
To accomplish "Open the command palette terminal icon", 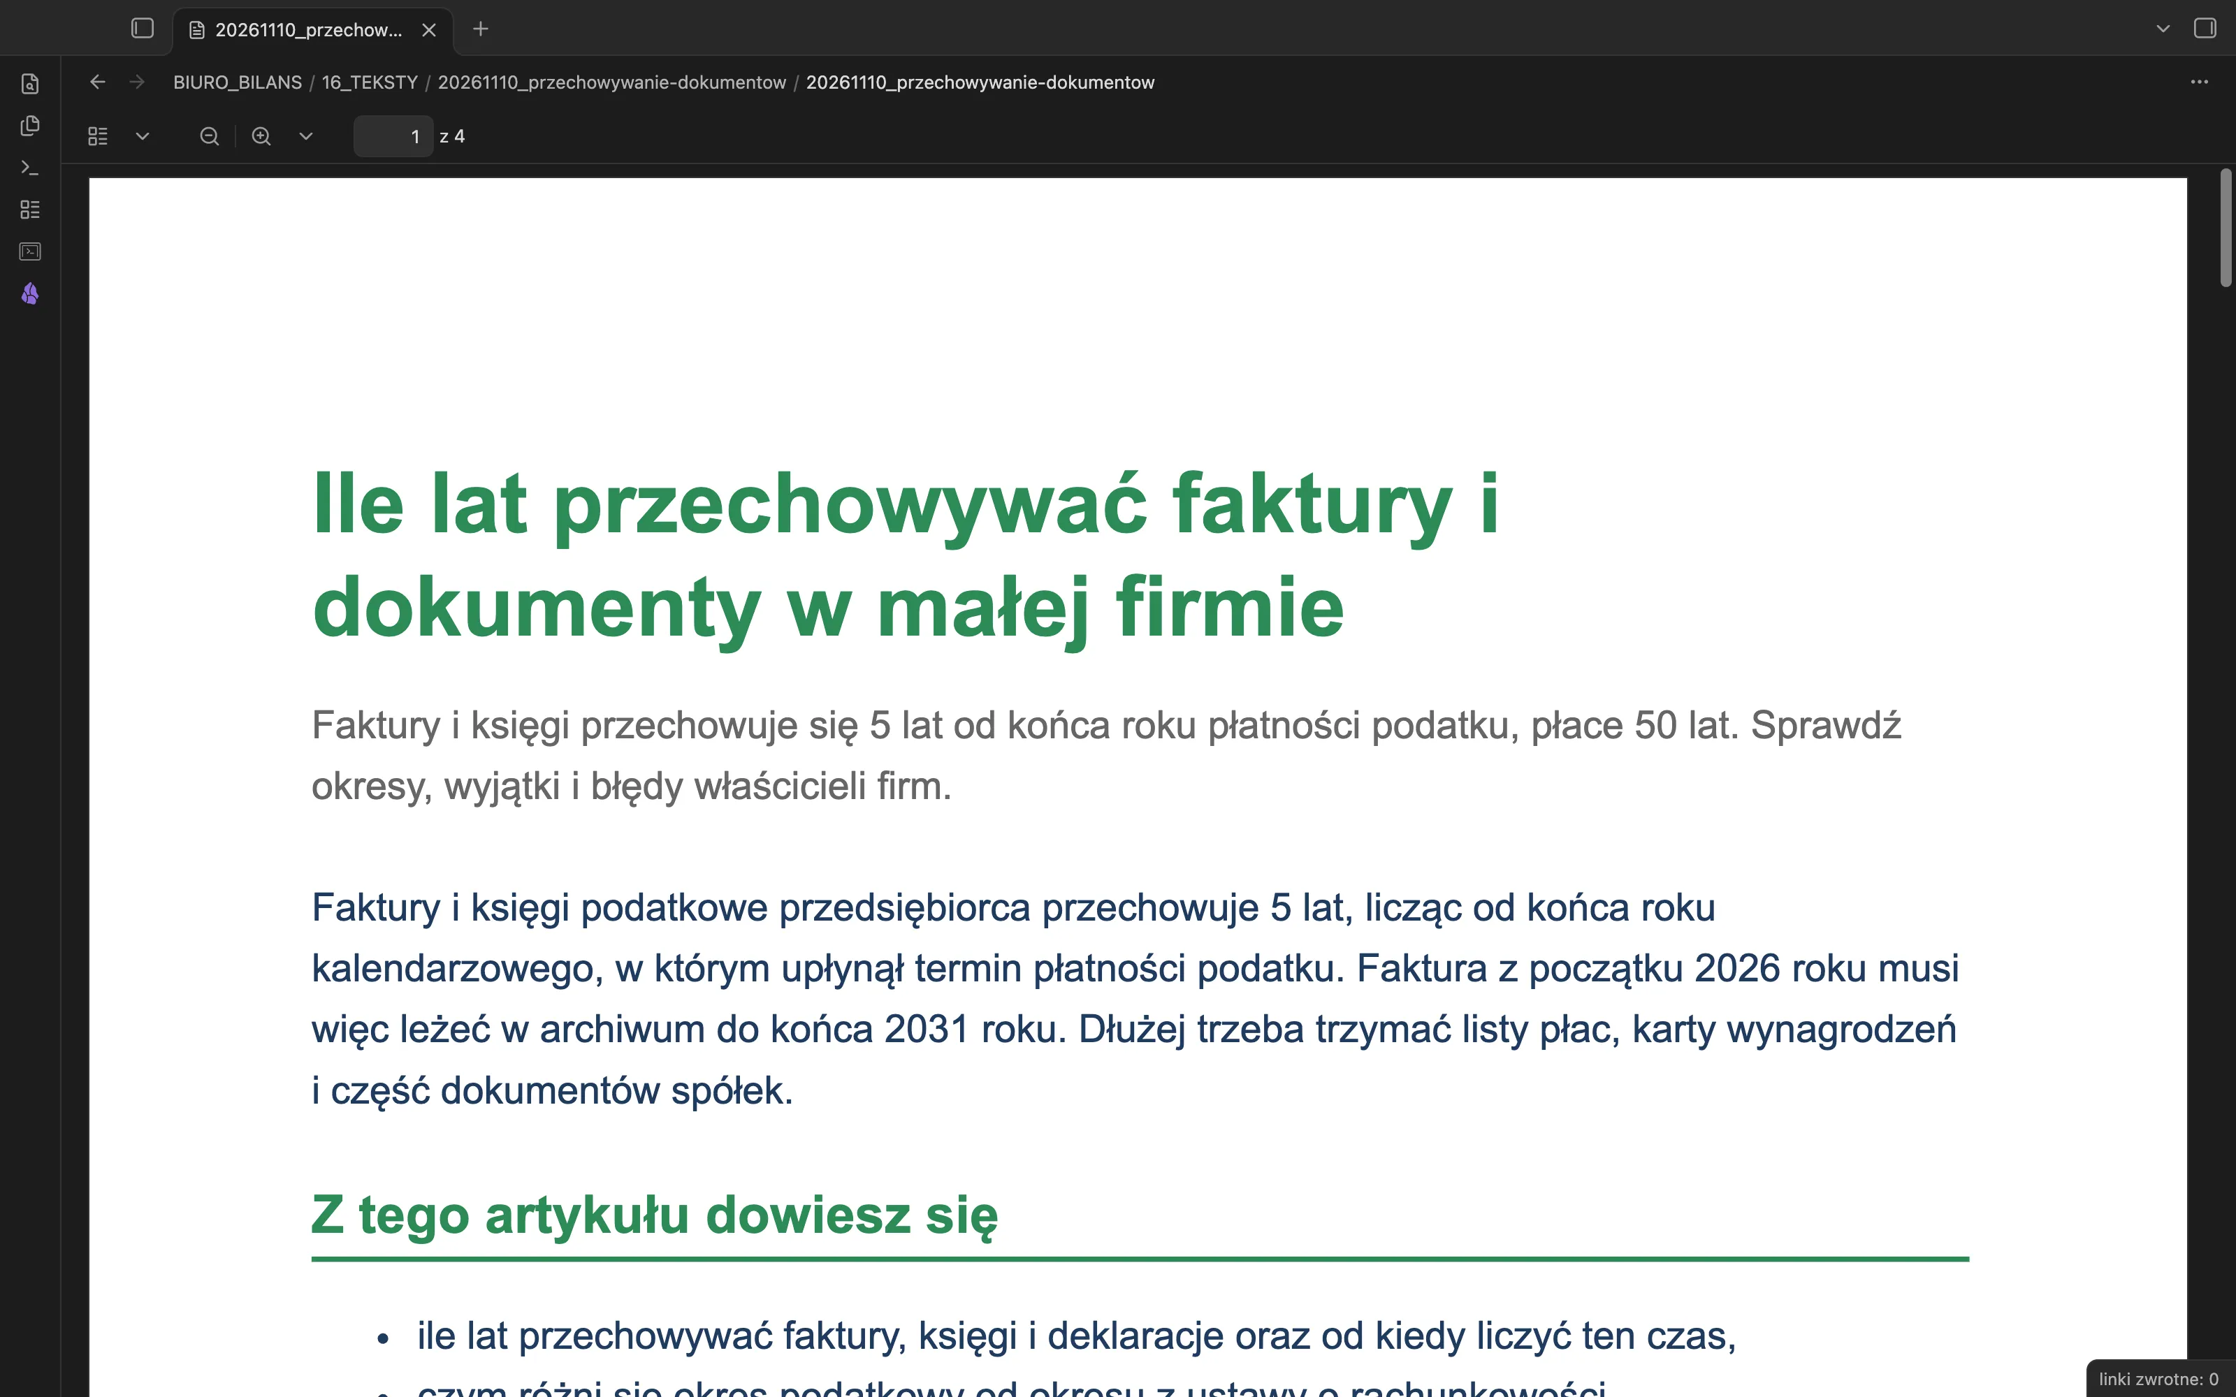I will click(29, 167).
